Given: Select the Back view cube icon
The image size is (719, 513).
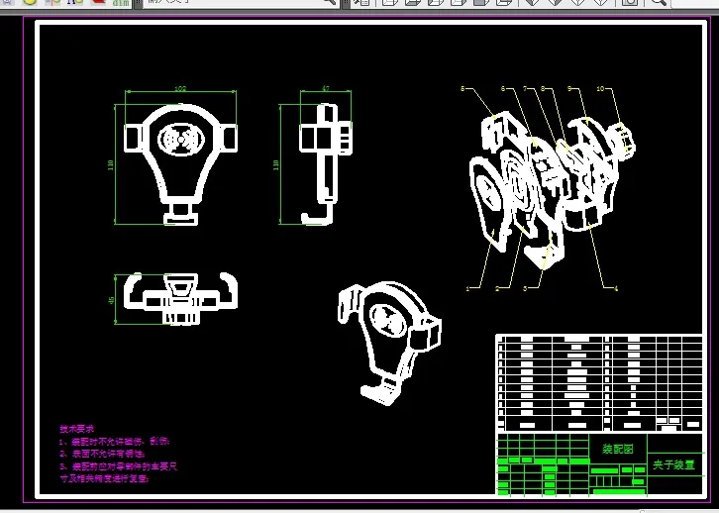Looking at the screenshot, I should pos(504,2).
